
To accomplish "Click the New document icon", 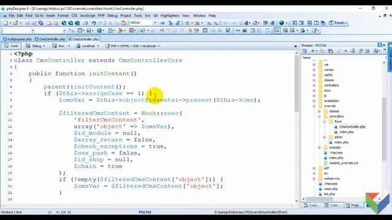I will click(6, 23).
